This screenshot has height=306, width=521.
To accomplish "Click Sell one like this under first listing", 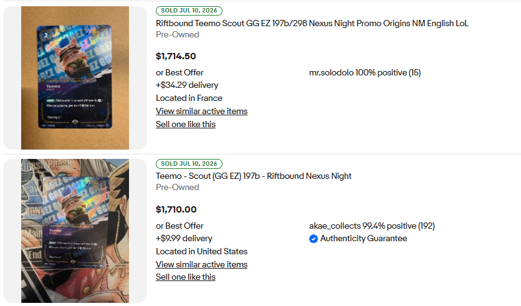I will coord(186,124).
